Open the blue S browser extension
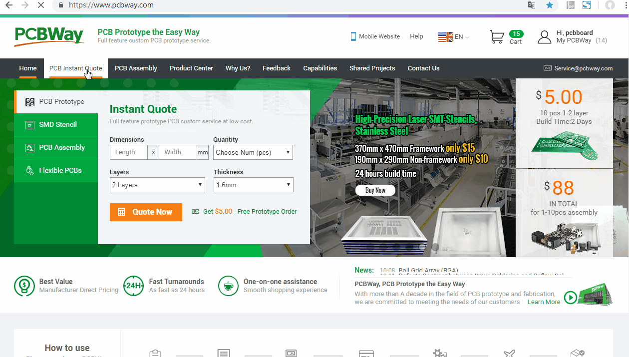Viewport: 629px width, 357px height. (587, 5)
